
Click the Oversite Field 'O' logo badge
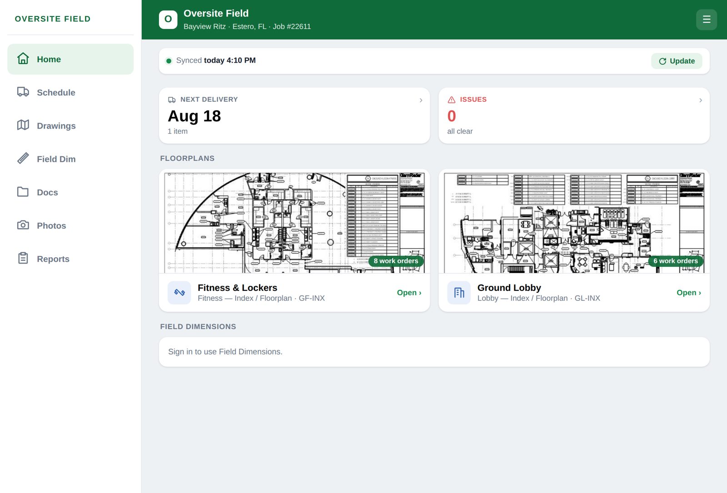pyautogui.click(x=168, y=20)
